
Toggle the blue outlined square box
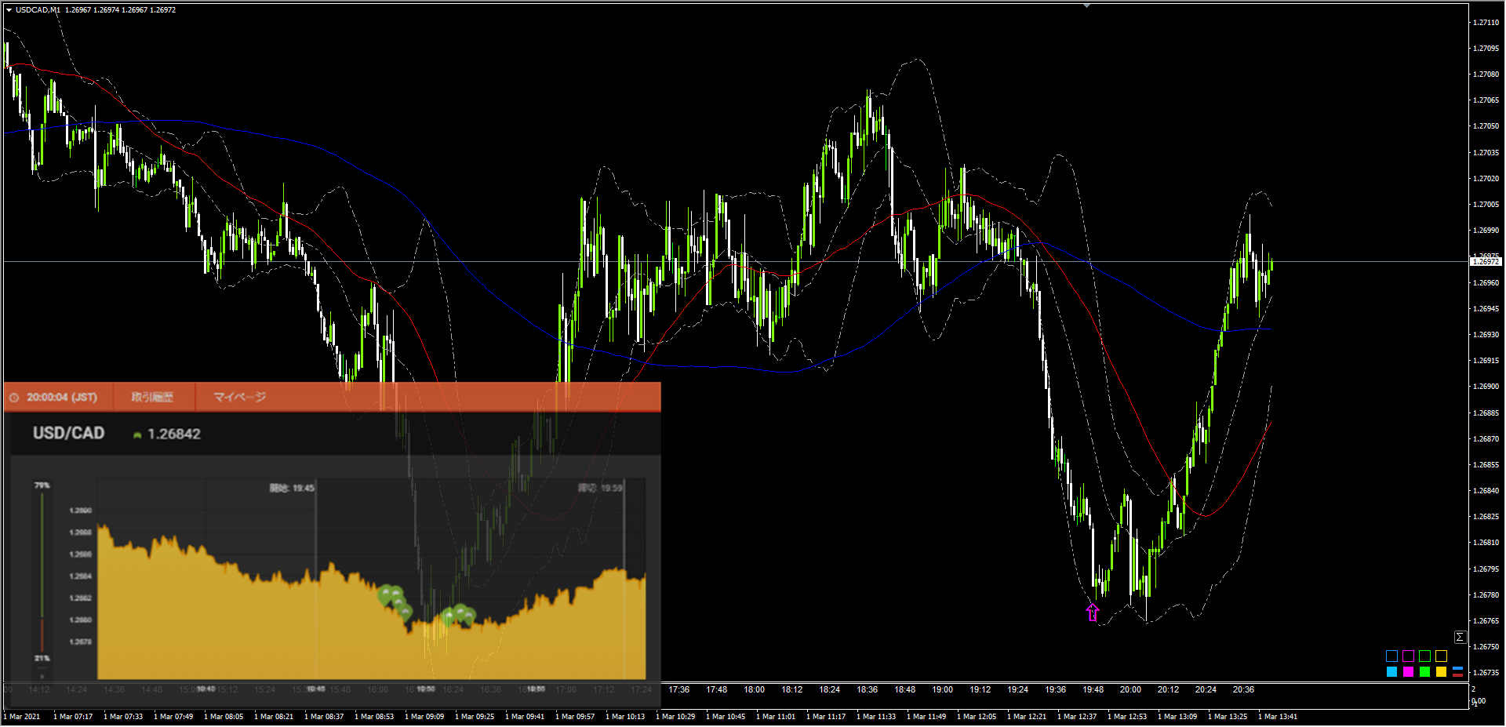(1391, 656)
